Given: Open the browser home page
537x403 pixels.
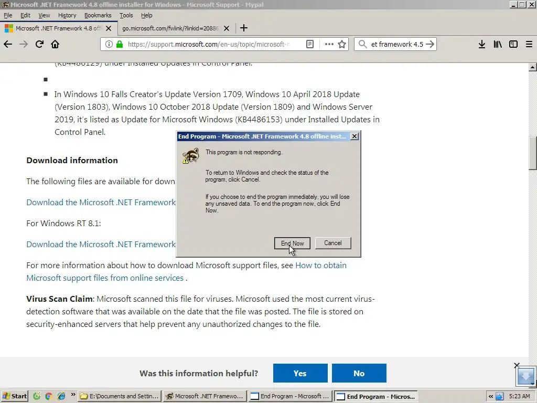Looking at the screenshot, I should (x=55, y=44).
